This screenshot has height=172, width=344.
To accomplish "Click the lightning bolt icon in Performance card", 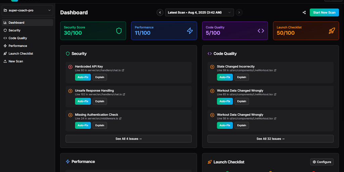I will 190,31.
